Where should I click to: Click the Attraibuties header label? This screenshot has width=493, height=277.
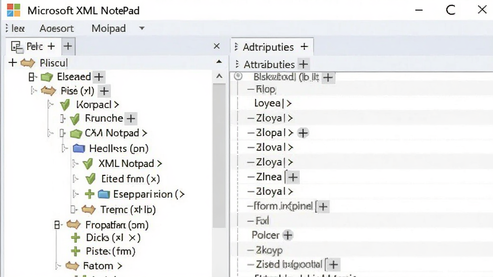pyautogui.click(x=269, y=64)
